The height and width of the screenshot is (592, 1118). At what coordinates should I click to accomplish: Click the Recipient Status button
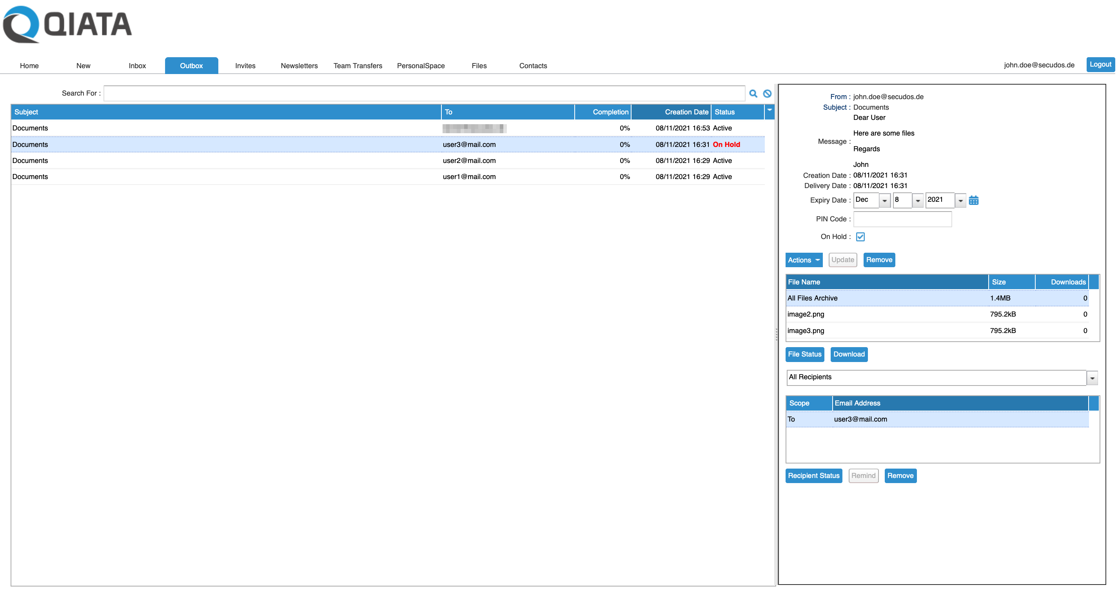click(x=813, y=476)
